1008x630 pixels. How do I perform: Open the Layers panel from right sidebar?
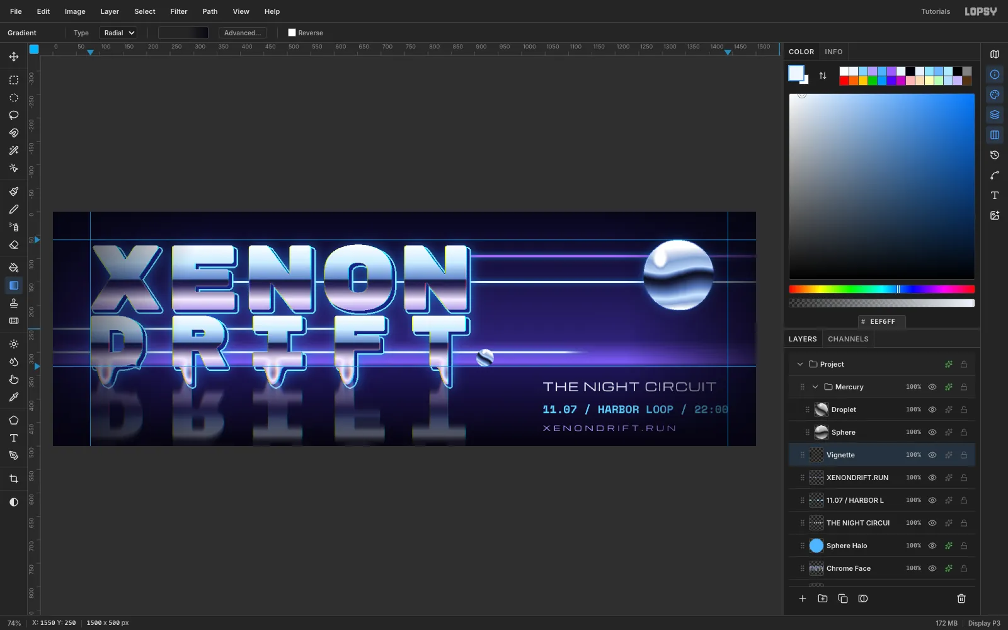(x=995, y=115)
